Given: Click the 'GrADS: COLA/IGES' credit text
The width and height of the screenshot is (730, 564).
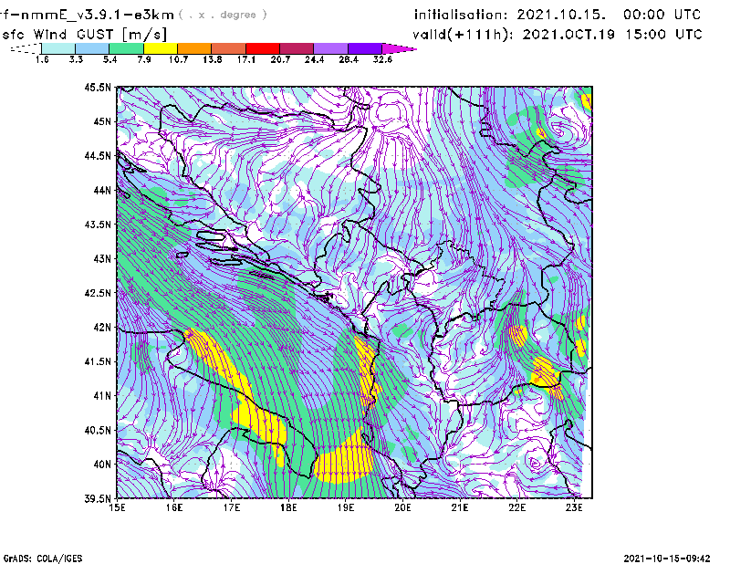Looking at the screenshot, I should coord(42,559).
